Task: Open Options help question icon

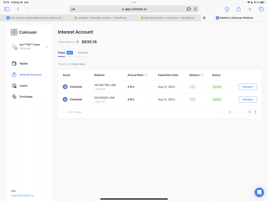Action: (202, 75)
